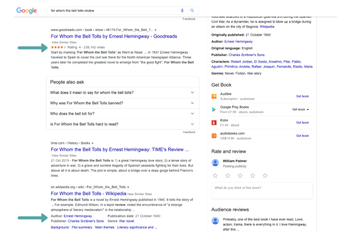The width and height of the screenshot is (337, 243).
Task: Open the Background sitelink
Action: [x=60, y=227]
